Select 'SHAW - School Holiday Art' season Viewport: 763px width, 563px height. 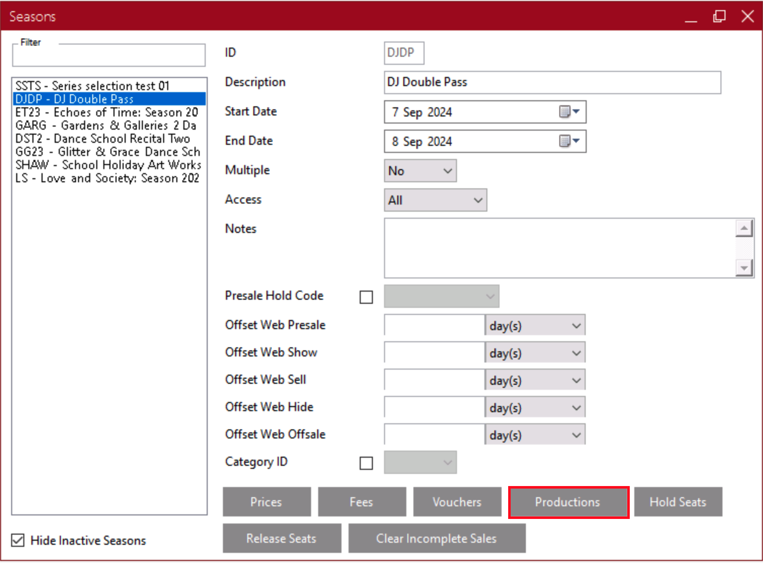click(109, 165)
